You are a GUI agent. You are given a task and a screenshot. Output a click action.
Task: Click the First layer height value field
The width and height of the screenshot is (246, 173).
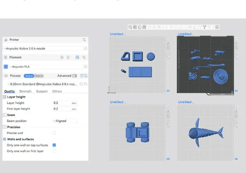65,109
